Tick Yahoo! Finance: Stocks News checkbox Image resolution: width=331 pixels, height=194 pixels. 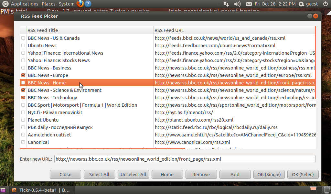pos(23,60)
